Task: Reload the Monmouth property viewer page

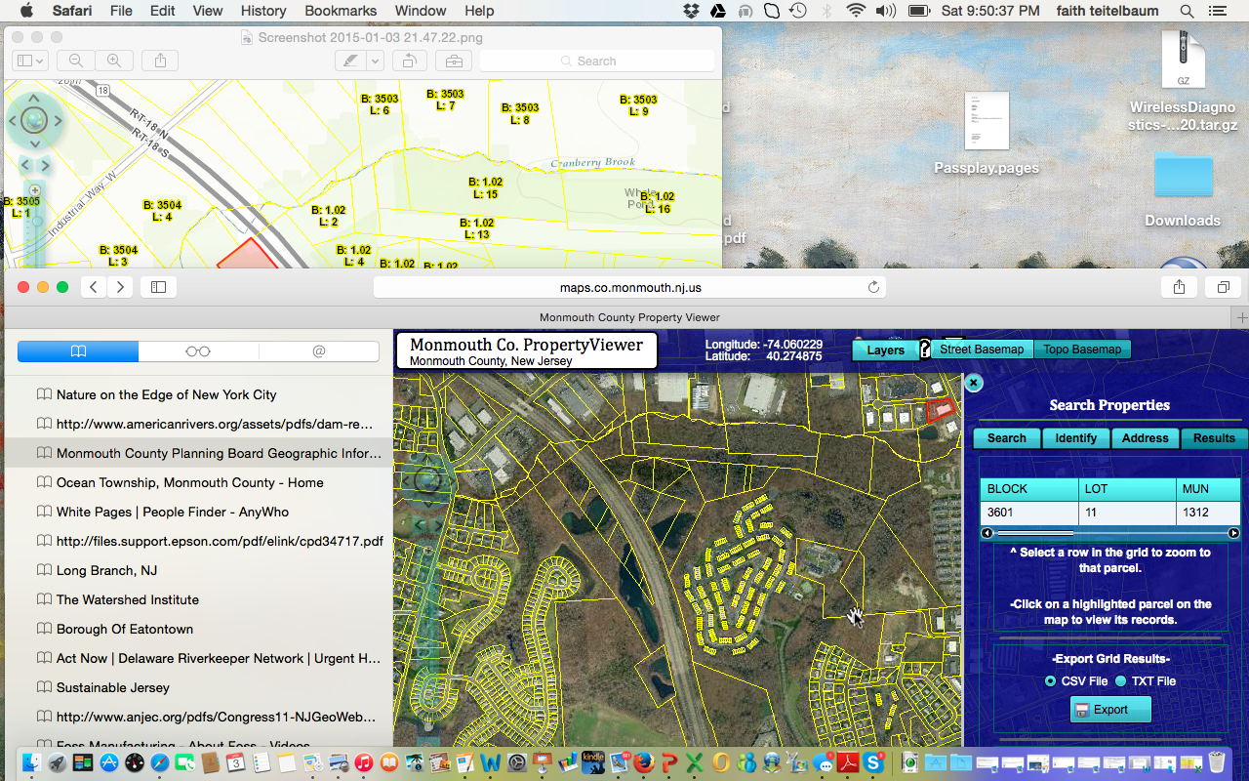Action: tap(874, 287)
